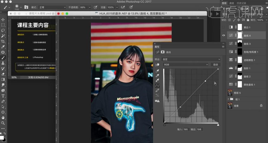Open the Properties panel flyout menu
The height and width of the screenshot is (143, 268).
click(x=223, y=47)
